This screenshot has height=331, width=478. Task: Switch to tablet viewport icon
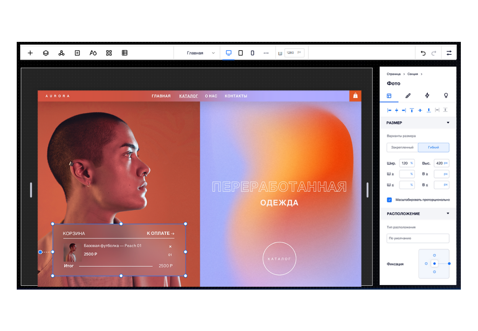(x=241, y=53)
